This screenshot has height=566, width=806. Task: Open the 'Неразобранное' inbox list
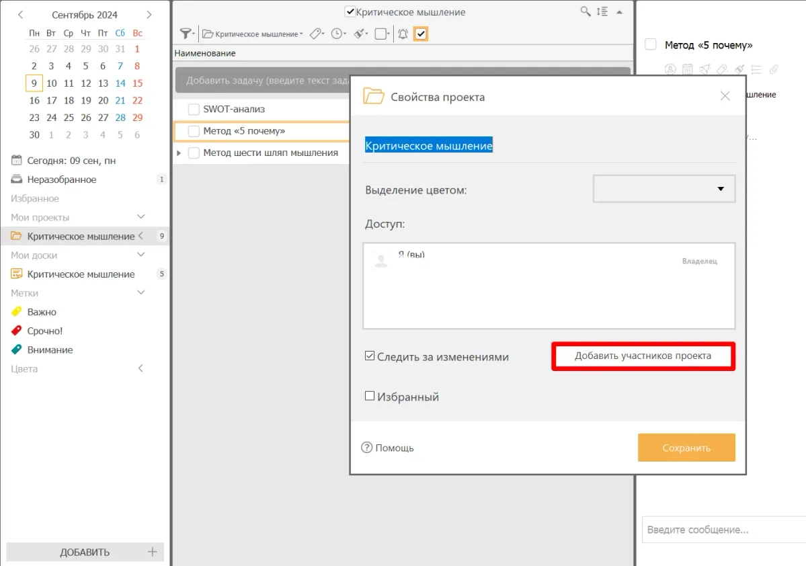coord(62,179)
